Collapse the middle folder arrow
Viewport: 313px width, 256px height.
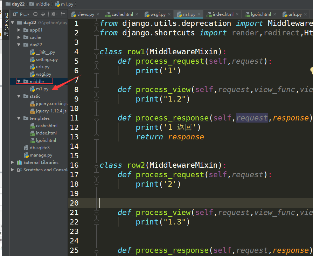point(19,82)
